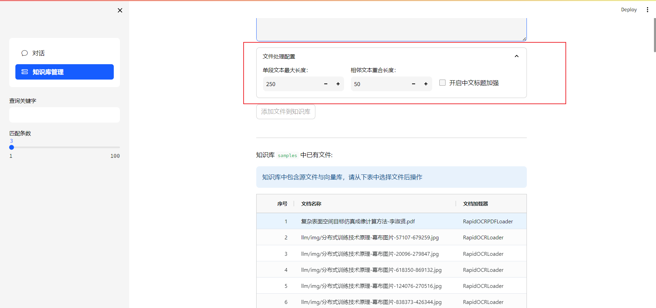The height and width of the screenshot is (308, 656).
Task: Select file ending 124076-270516.jpg
Action: pos(371,286)
